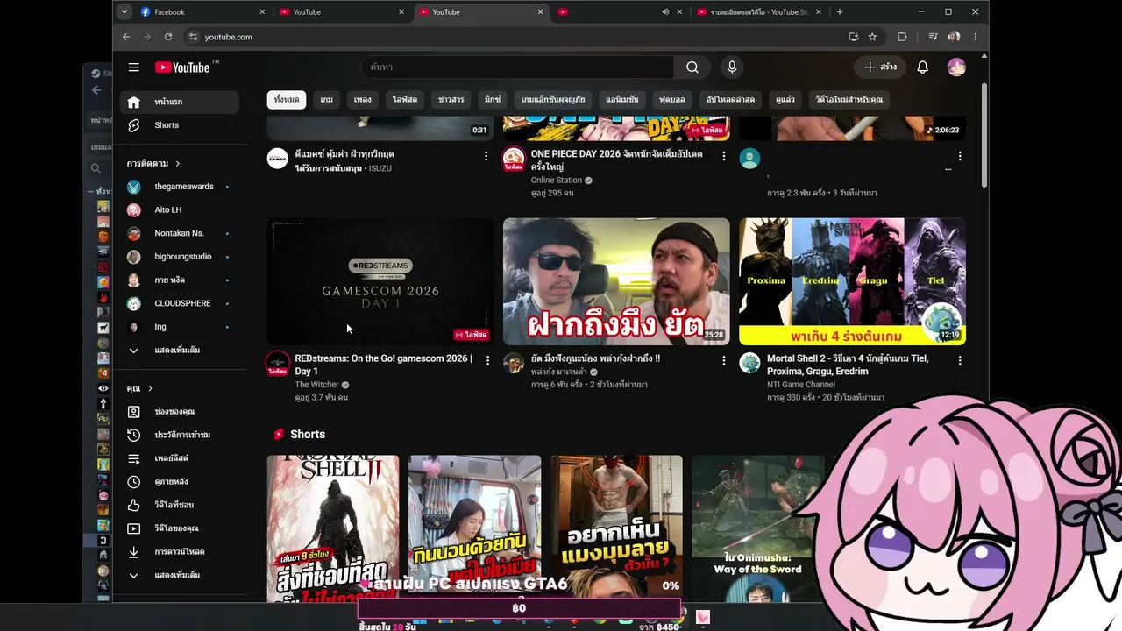Open การดาวน์โหลด downloads
The image size is (1122, 631).
pos(179,552)
